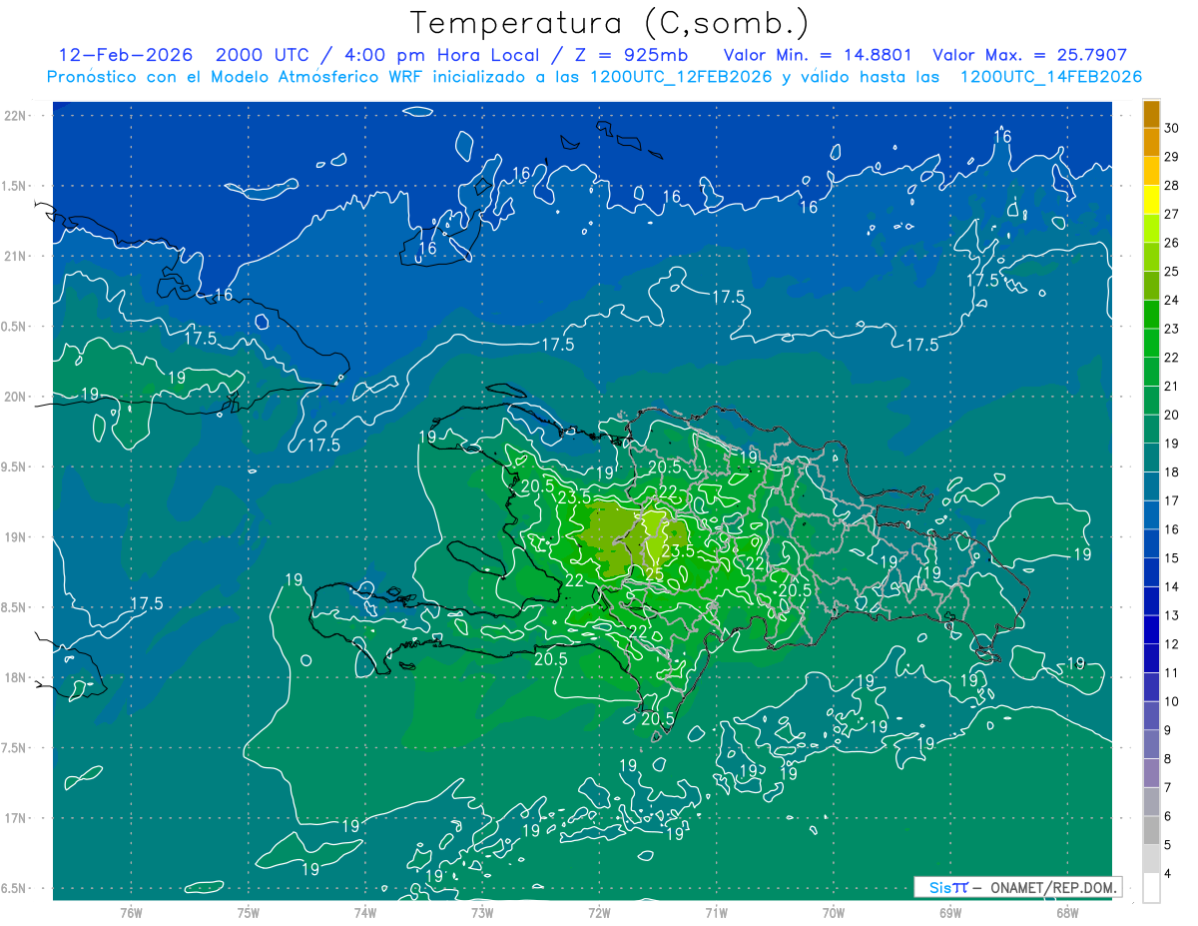Select 'Valor Max. = 25.7907' text
This screenshot has height=926, width=1198.
click(1030, 55)
